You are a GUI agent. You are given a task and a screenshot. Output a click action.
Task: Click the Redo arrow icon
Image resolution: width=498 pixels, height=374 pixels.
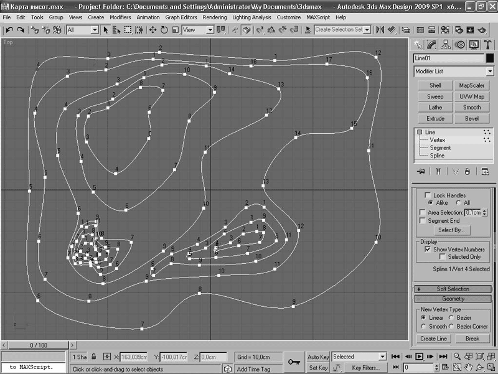click(21, 30)
